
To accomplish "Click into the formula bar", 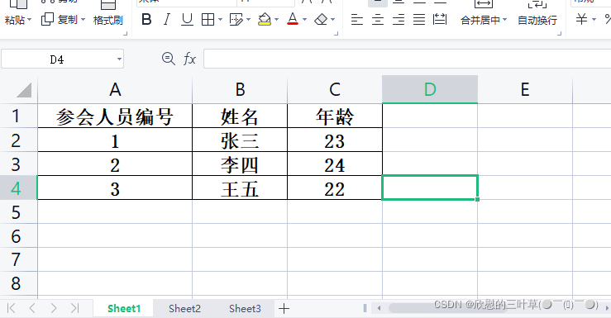I will [x=408, y=59].
